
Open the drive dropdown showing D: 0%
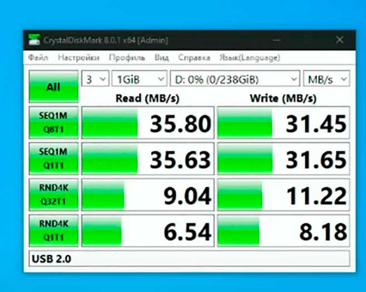tap(235, 79)
